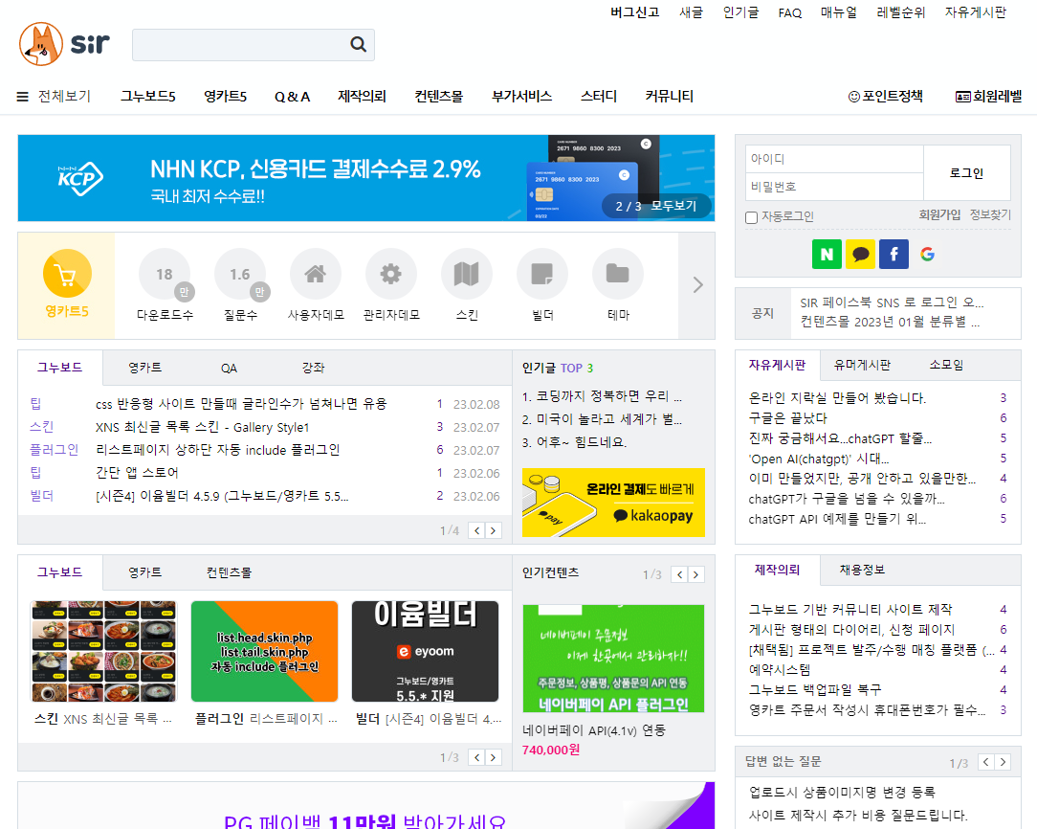Open the 그누보드5 navigation menu
Screen dimensions: 1037x829
tap(148, 97)
